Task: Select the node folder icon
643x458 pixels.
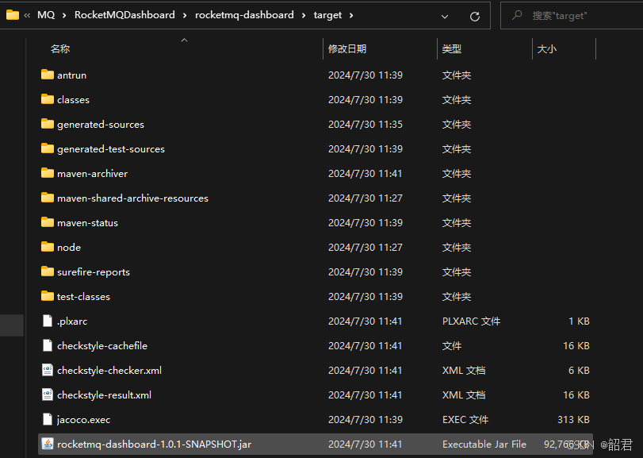Action: click(x=48, y=247)
